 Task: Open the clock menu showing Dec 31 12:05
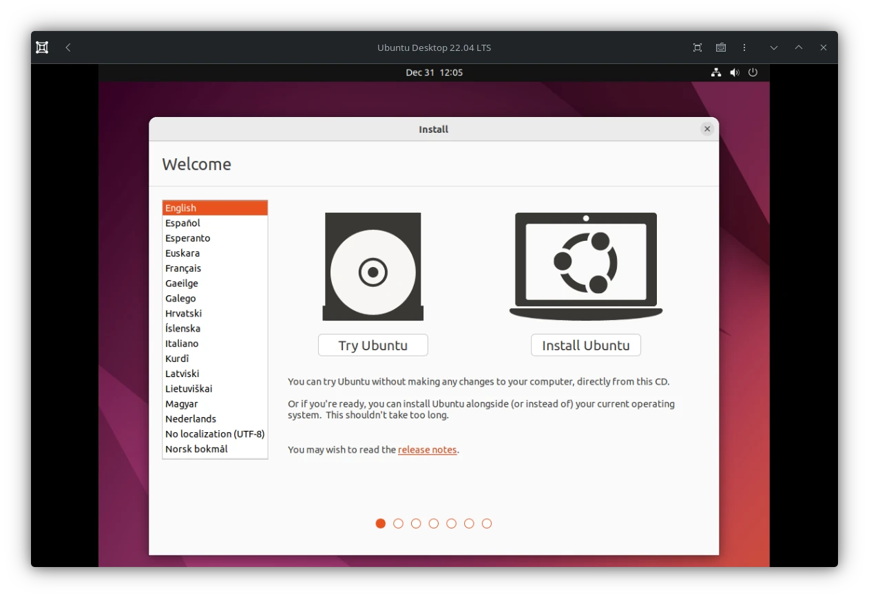[x=434, y=72]
